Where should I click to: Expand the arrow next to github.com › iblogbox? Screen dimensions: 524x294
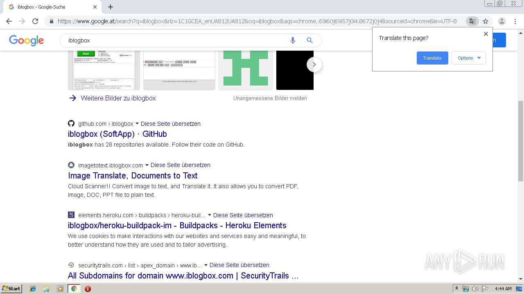(137, 124)
